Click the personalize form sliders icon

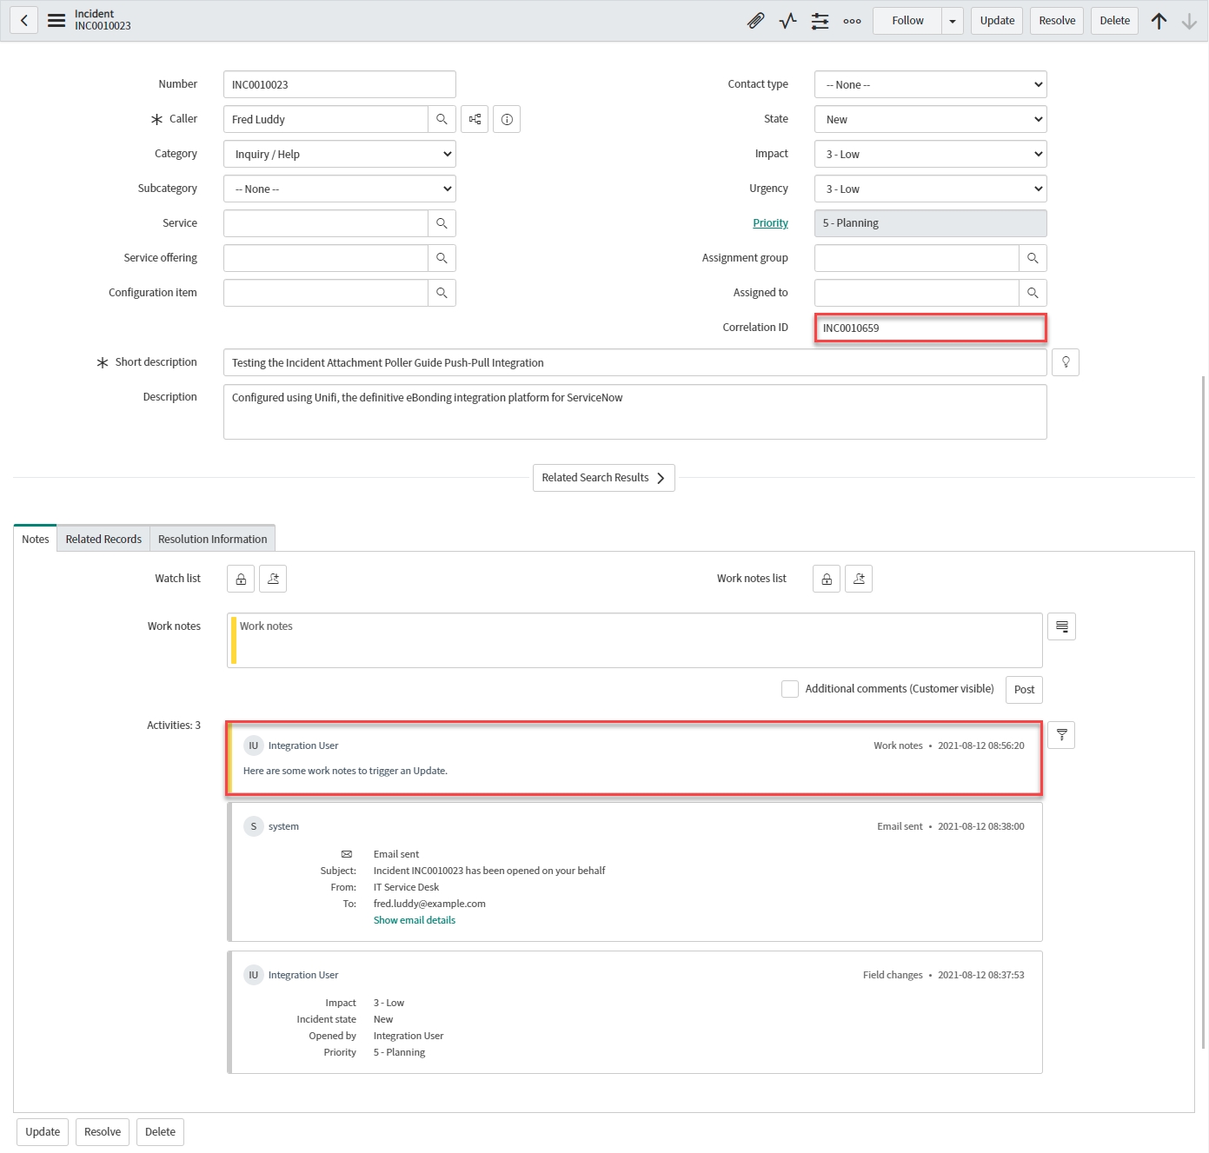820,21
